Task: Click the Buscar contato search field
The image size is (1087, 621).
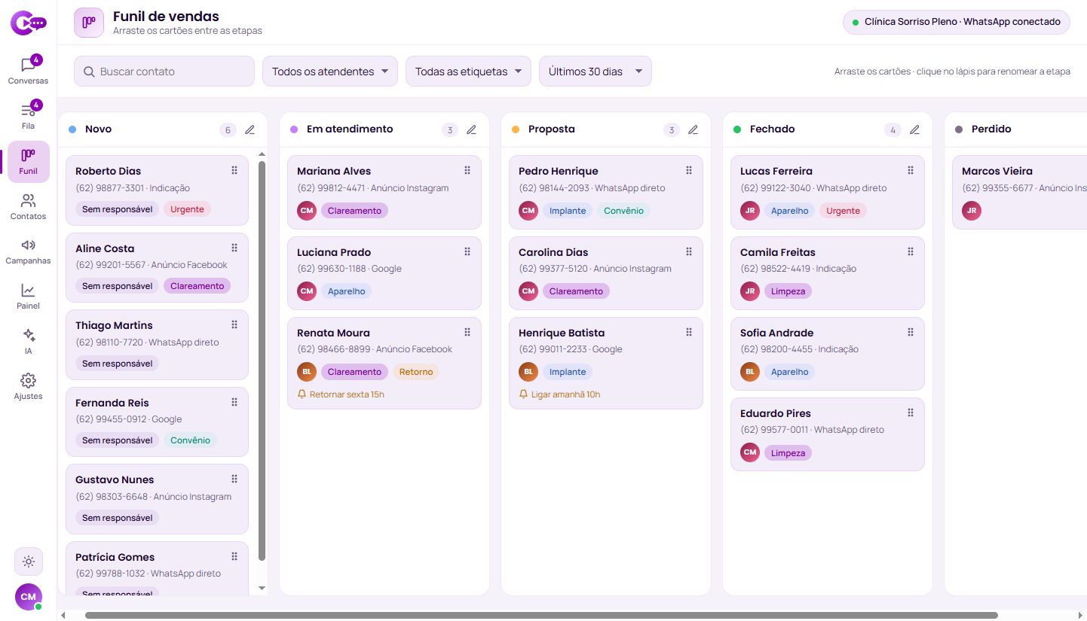Action: coord(164,72)
